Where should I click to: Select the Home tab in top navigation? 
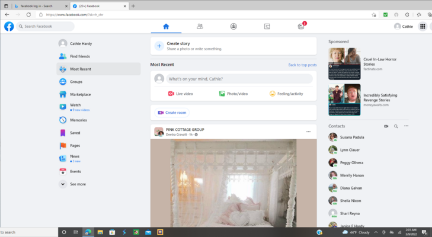point(166,26)
